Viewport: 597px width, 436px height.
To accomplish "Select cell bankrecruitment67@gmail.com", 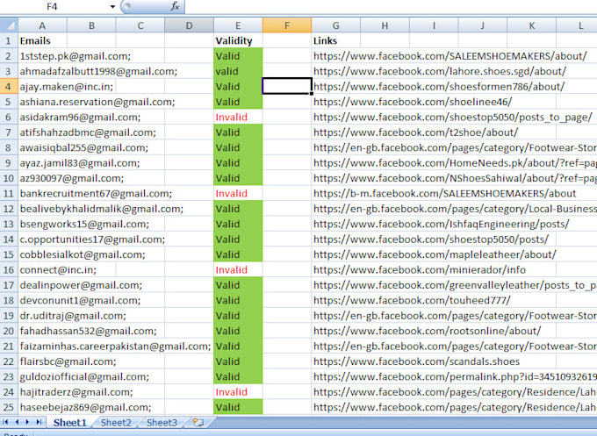I will [96, 193].
